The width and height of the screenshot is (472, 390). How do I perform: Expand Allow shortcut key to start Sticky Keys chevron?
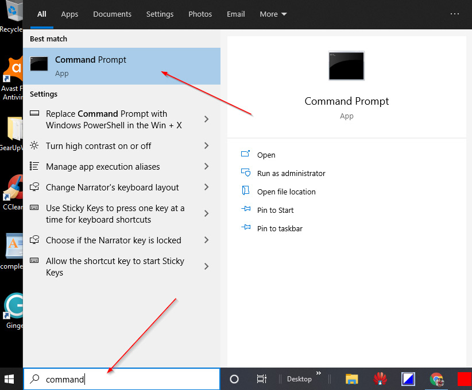pyautogui.click(x=207, y=267)
